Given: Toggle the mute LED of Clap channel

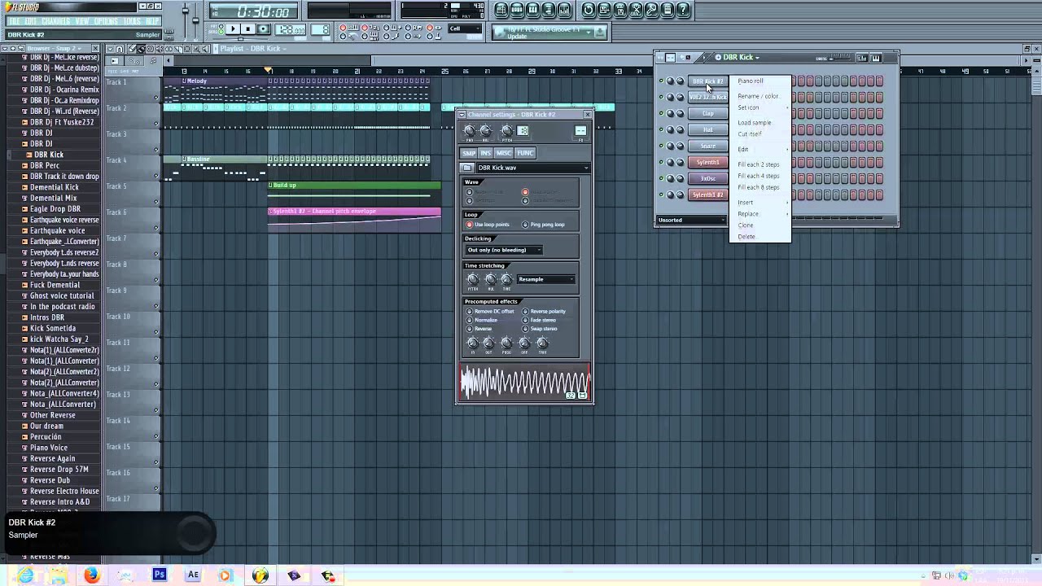Looking at the screenshot, I should pyautogui.click(x=661, y=114).
